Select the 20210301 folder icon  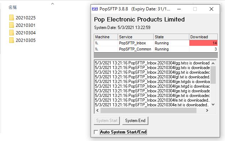click(11, 25)
